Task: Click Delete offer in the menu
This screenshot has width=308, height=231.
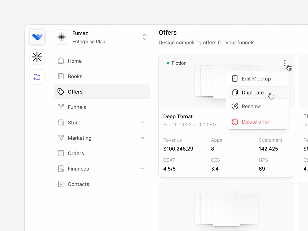Action: (x=258, y=122)
